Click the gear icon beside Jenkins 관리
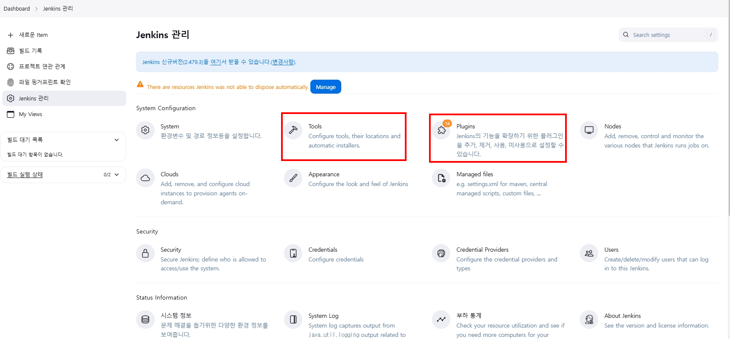The width and height of the screenshot is (730, 339). (11, 98)
